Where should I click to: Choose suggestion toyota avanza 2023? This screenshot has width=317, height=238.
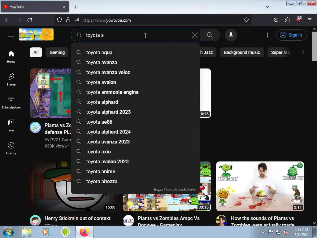click(x=135, y=142)
